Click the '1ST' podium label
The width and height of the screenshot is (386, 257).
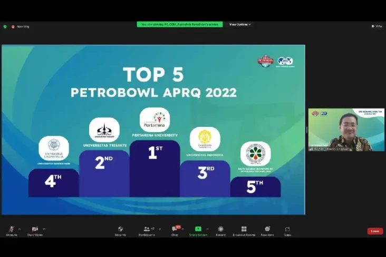[155, 153]
